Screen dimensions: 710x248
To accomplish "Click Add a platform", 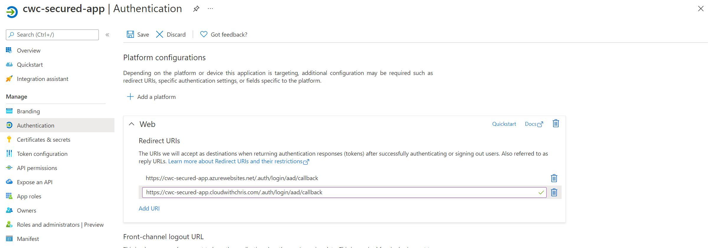I will [x=156, y=97].
